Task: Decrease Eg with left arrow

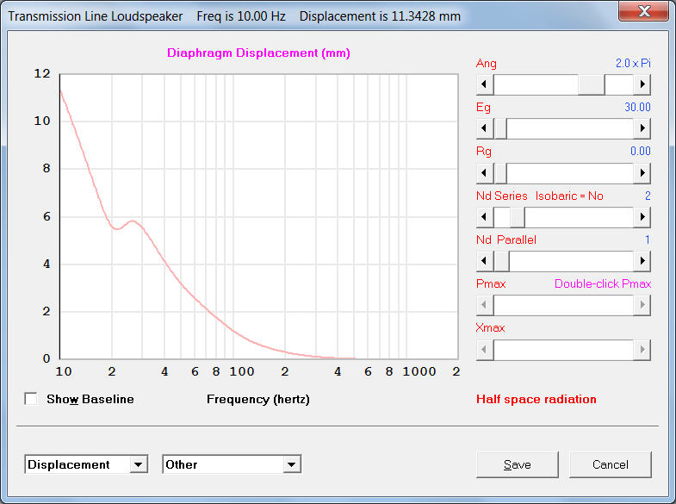Action: 485,128
